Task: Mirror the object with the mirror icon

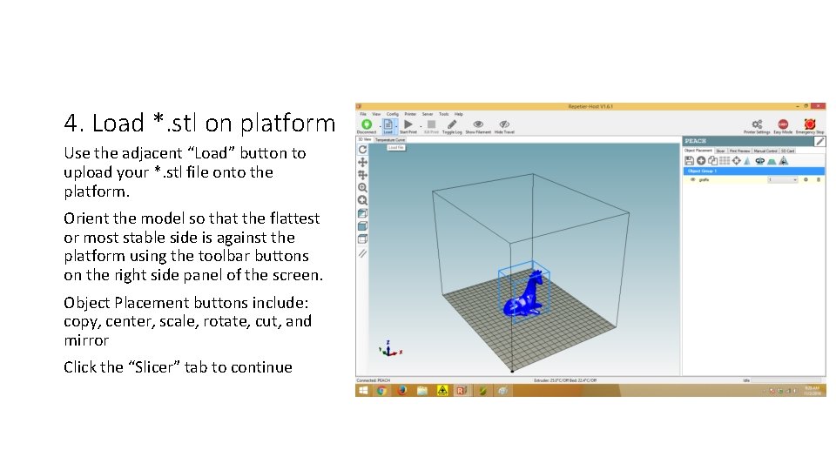Action: pyautogui.click(x=784, y=160)
